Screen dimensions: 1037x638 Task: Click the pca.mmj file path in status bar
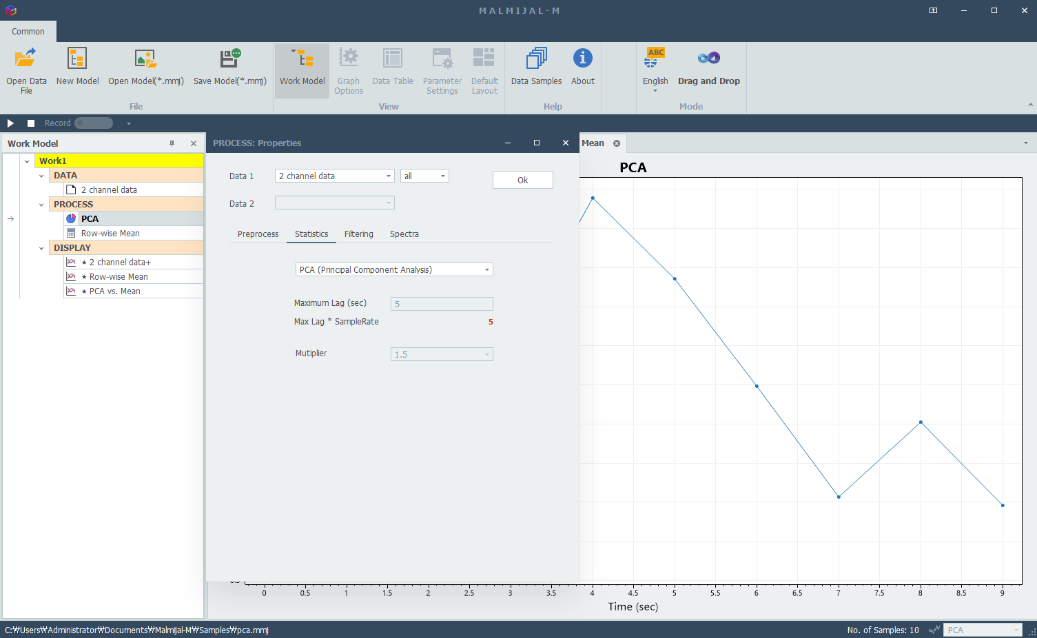point(136,630)
